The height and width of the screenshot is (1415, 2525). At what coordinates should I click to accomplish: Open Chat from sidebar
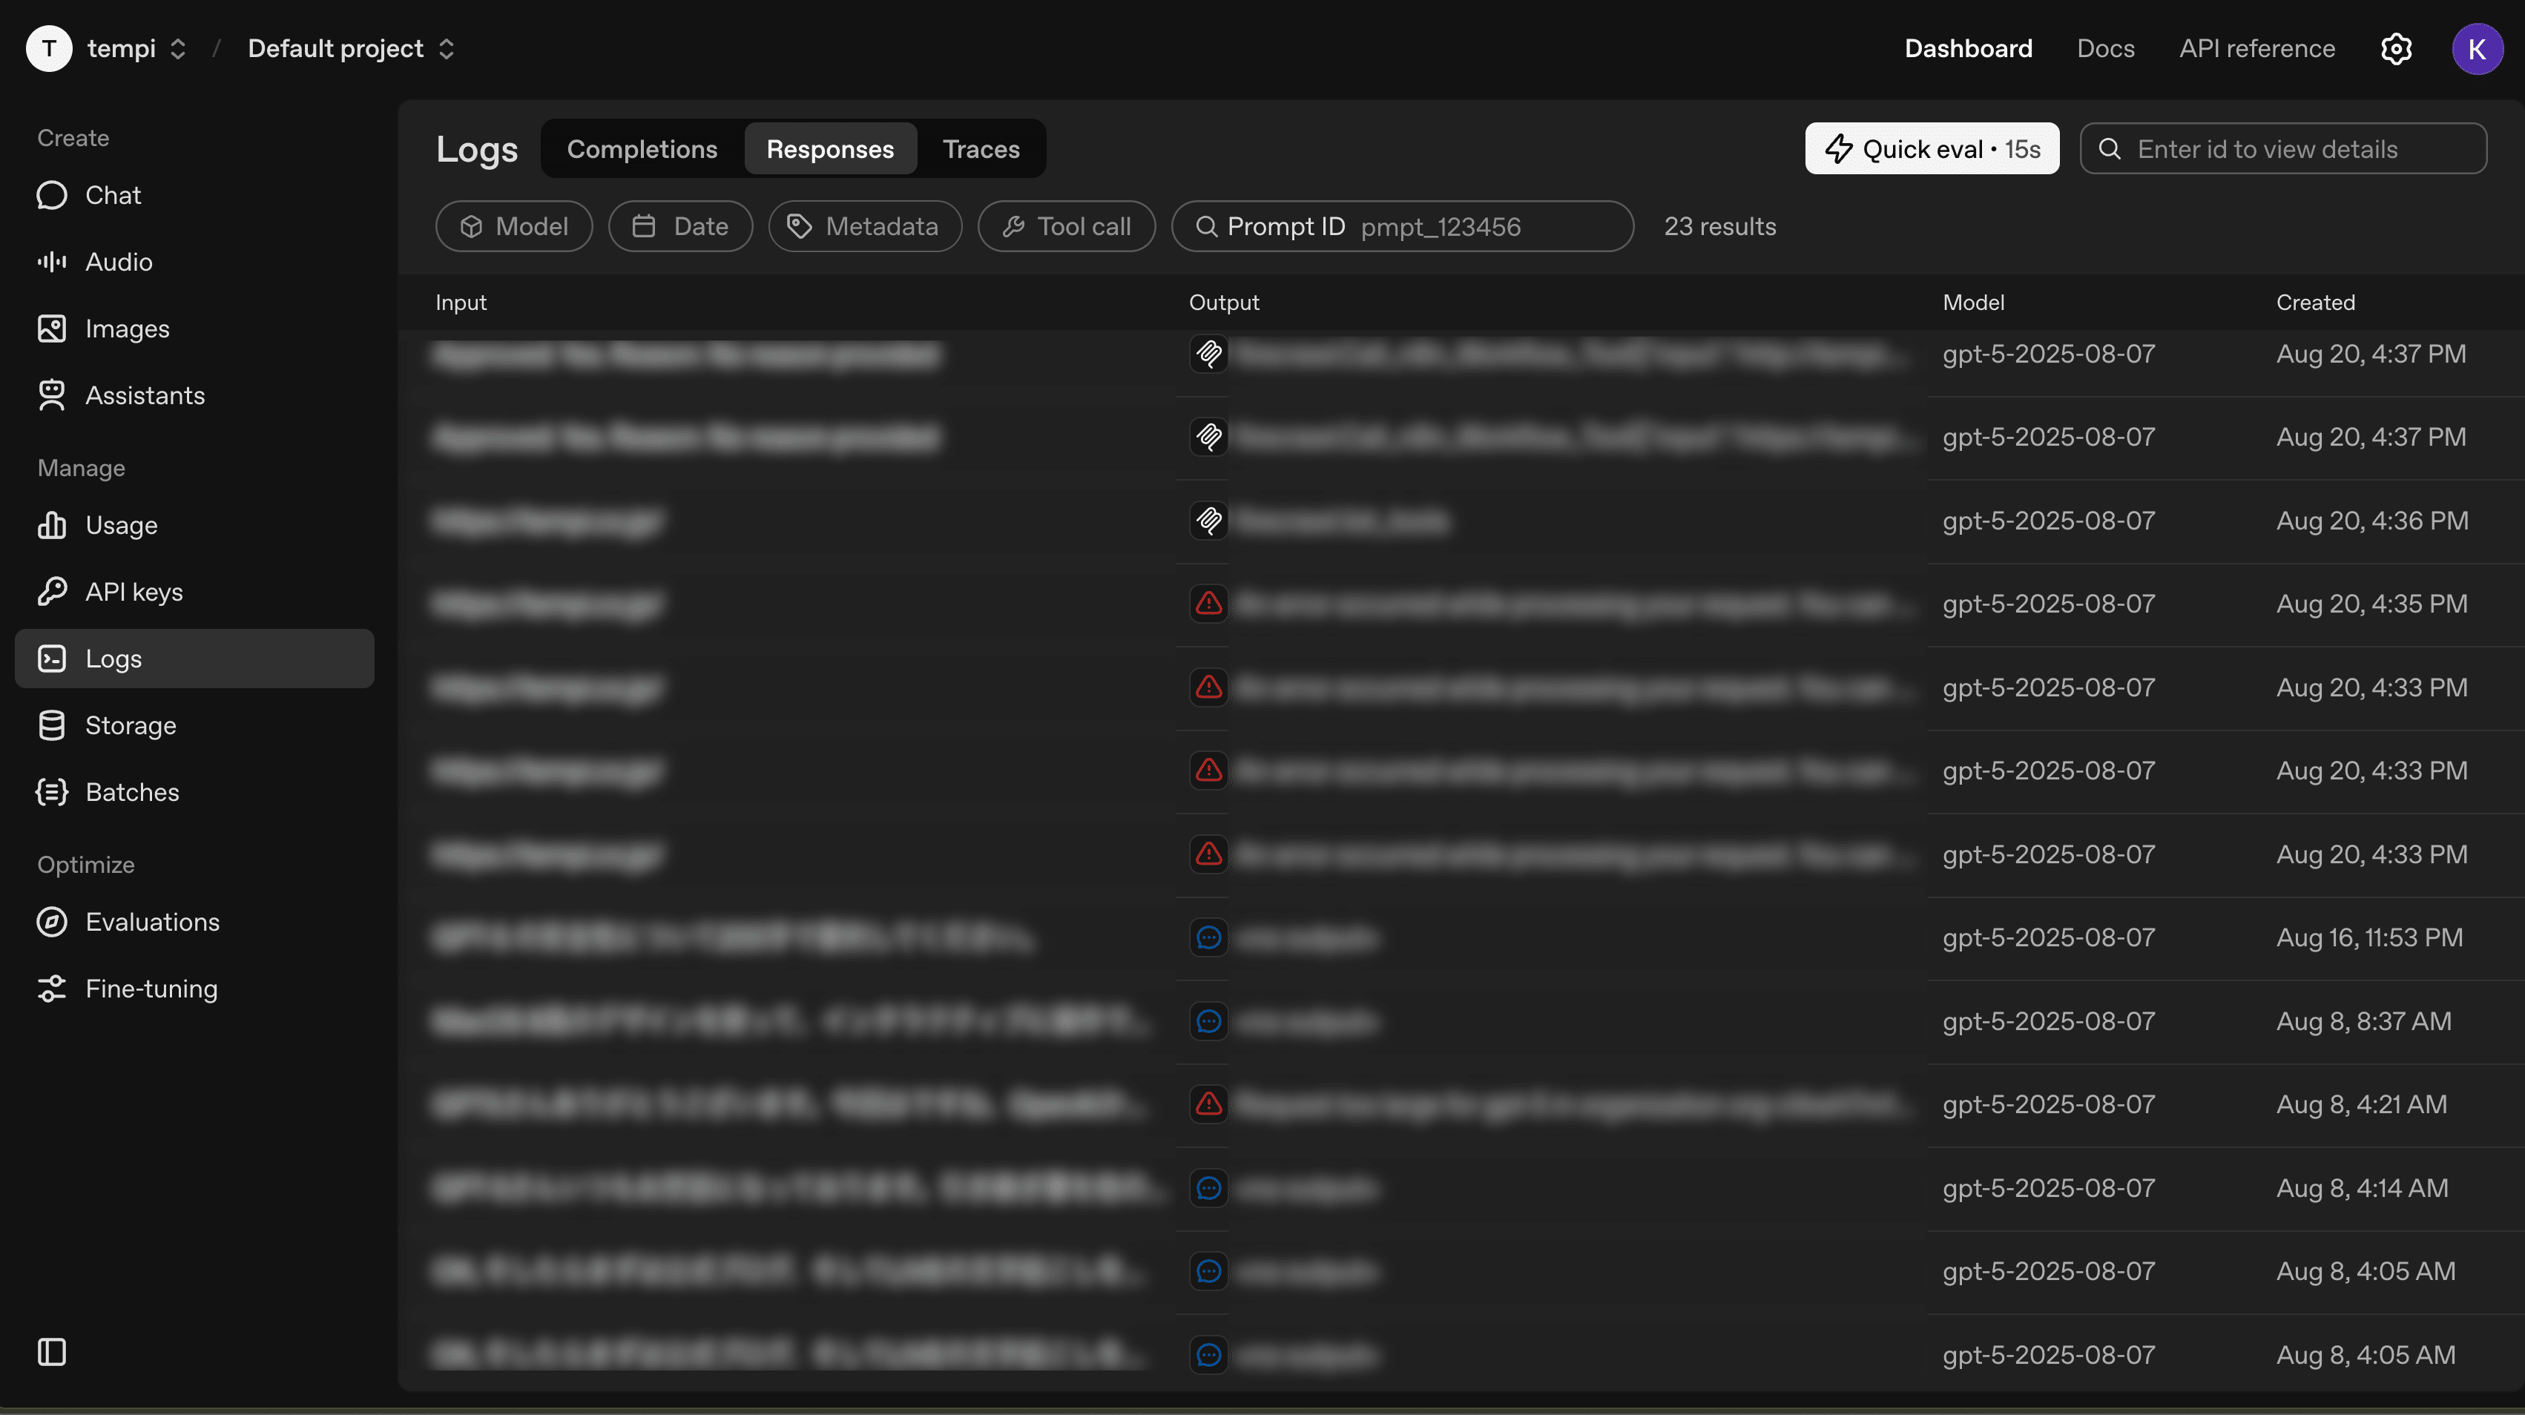click(113, 195)
